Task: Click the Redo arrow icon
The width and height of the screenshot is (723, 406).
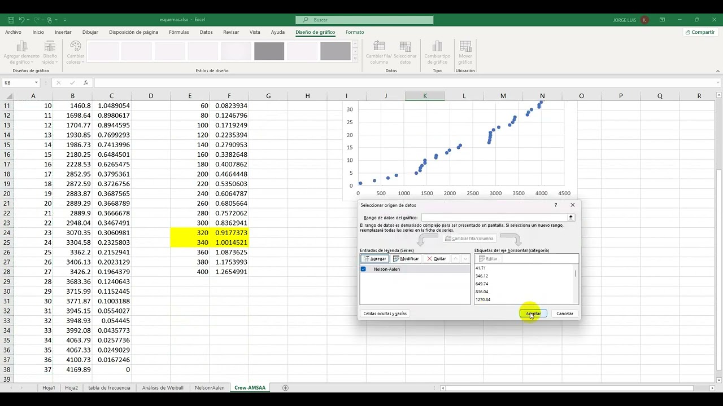Action: [37, 20]
